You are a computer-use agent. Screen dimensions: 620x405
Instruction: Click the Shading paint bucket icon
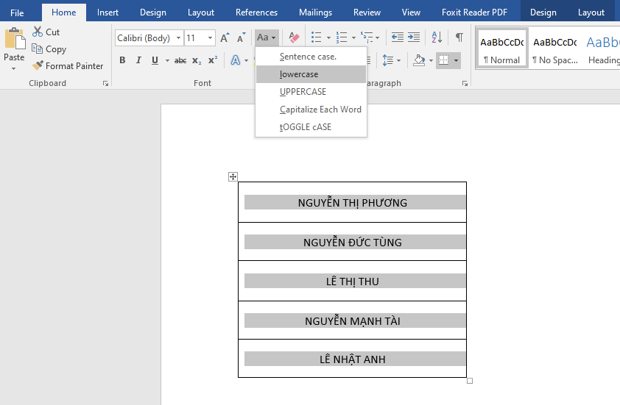(419, 60)
